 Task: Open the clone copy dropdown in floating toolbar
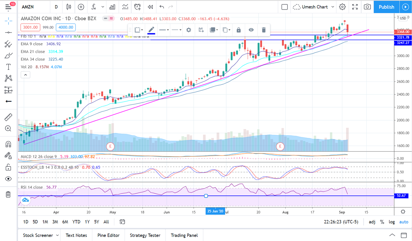click(x=226, y=30)
